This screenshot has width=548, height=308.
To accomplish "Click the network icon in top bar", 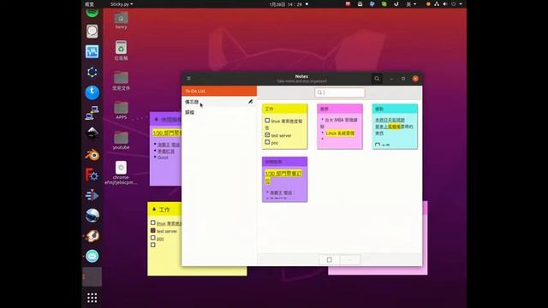I will point(437,4).
